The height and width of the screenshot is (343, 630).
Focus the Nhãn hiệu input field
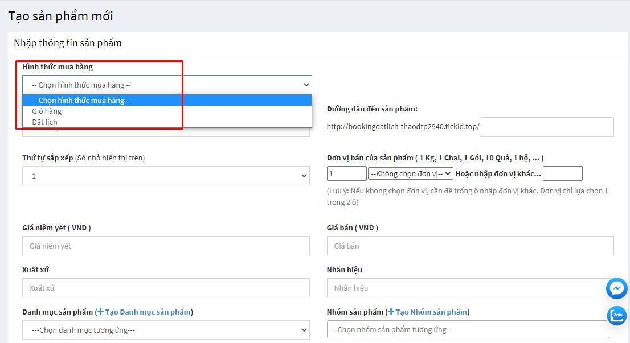click(464, 288)
